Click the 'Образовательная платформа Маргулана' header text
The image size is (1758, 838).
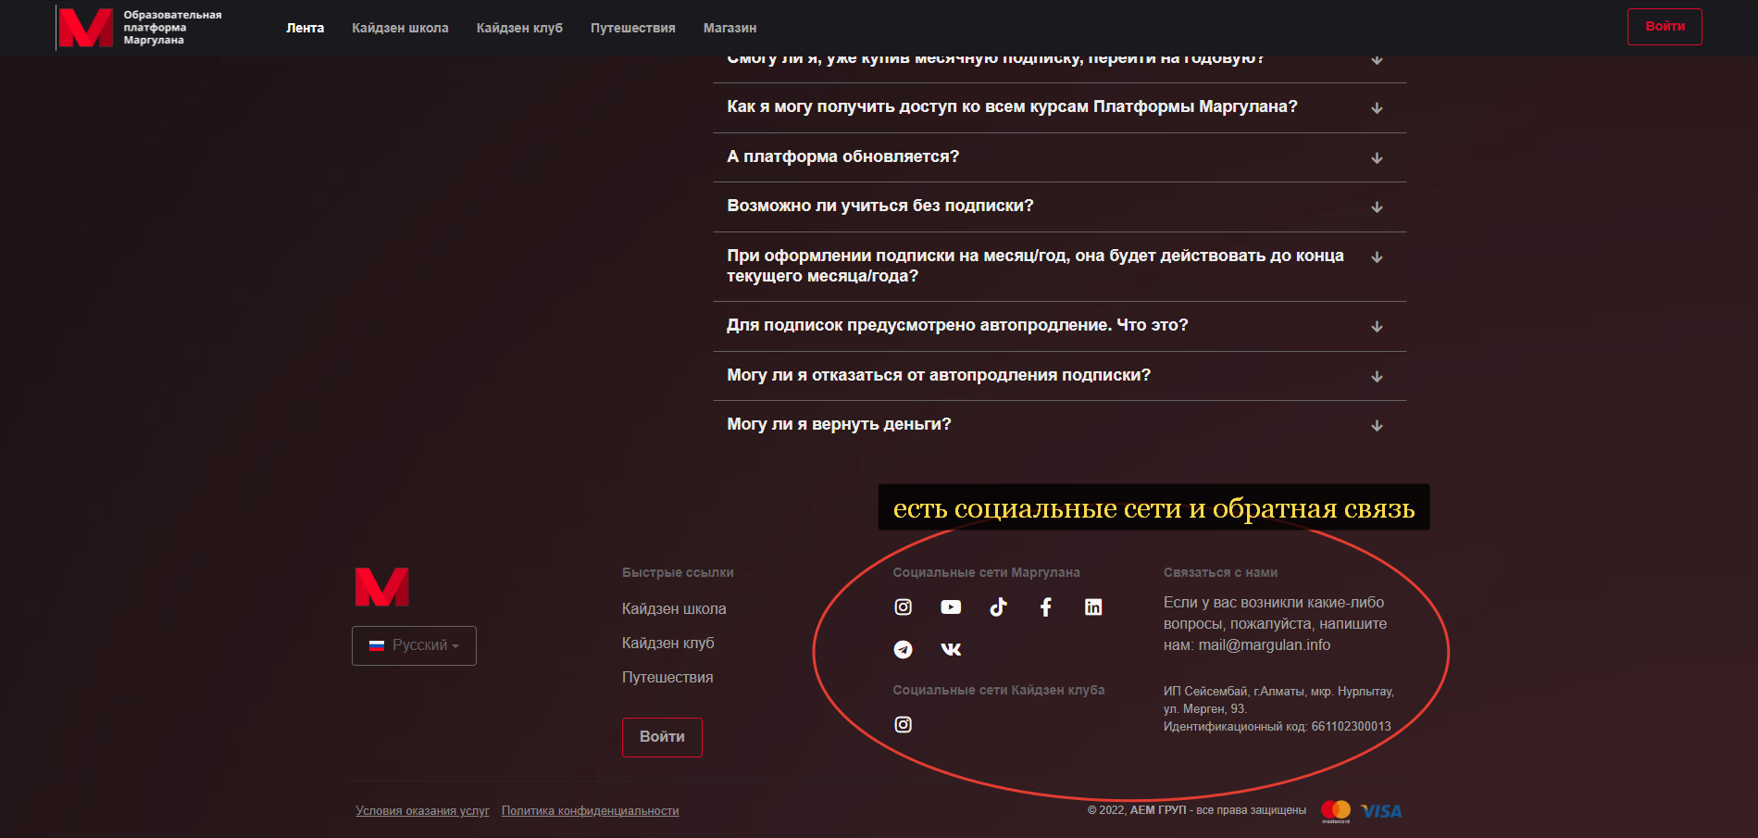point(172,28)
